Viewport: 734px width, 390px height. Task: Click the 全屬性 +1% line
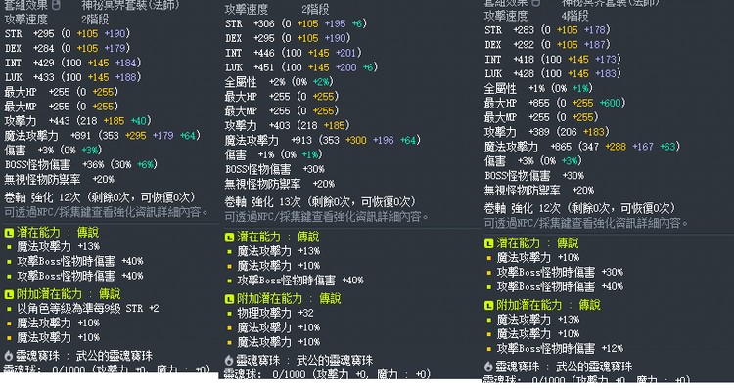click(538, 88)
